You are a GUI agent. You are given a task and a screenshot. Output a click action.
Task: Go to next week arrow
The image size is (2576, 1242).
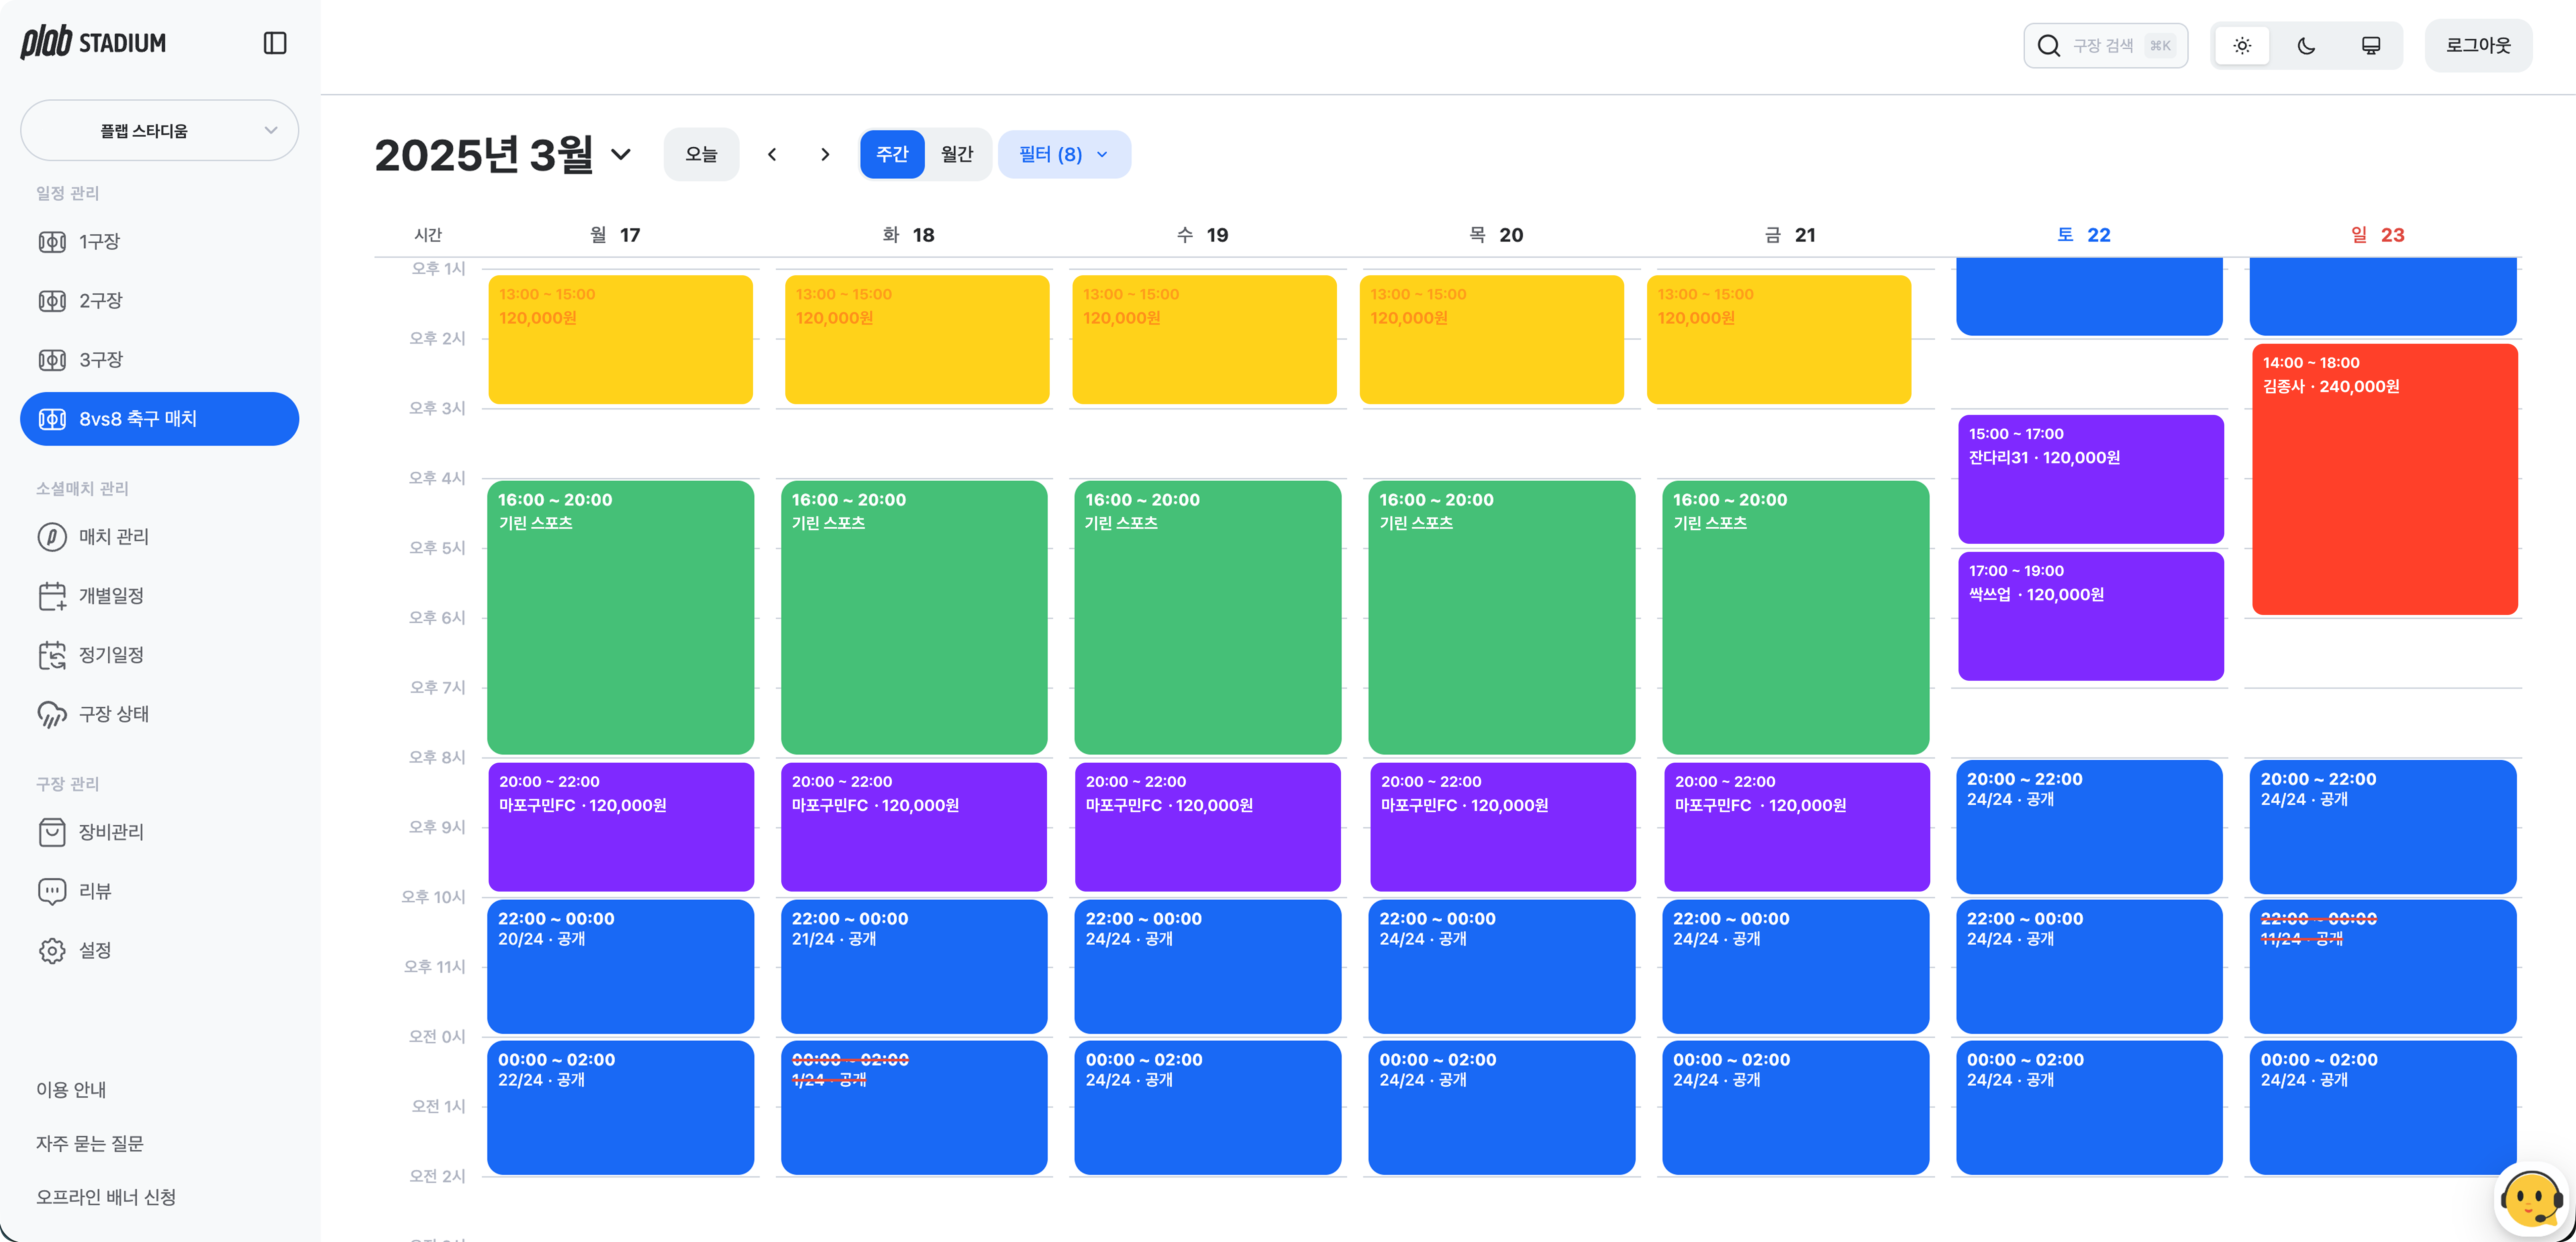point(825,154)
